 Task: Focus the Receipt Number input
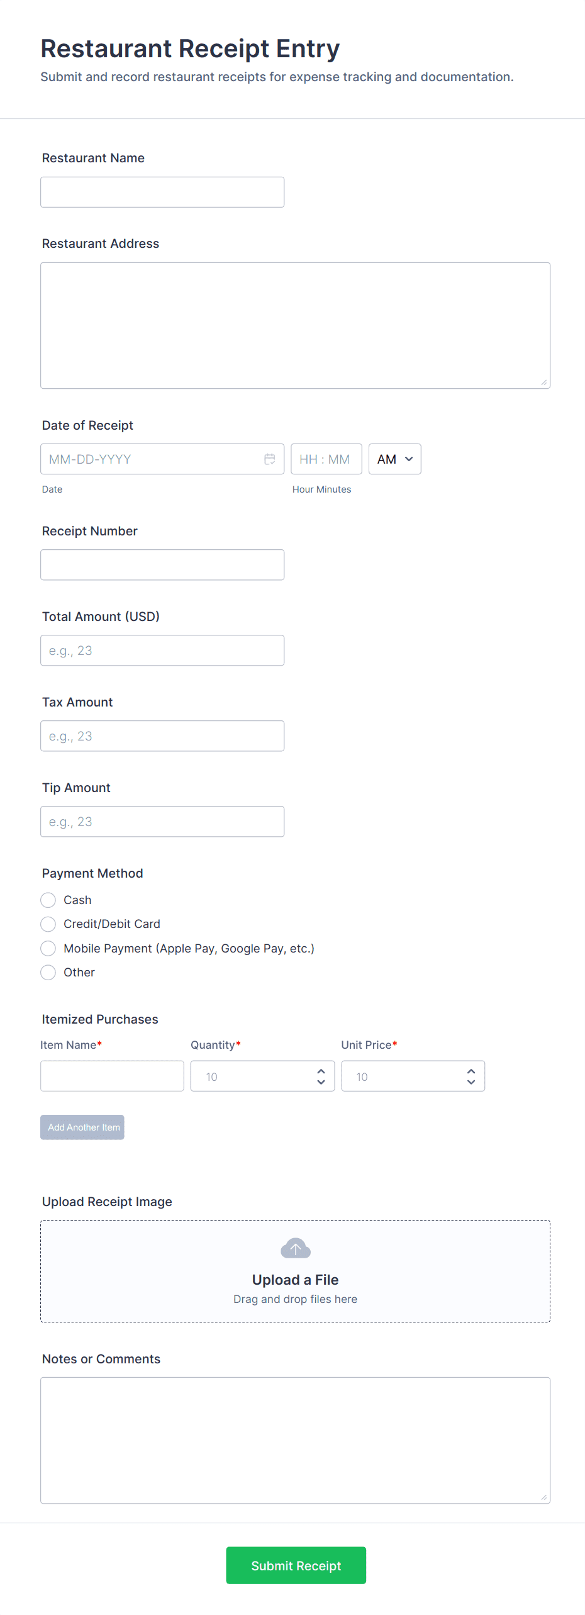[162, 565]
